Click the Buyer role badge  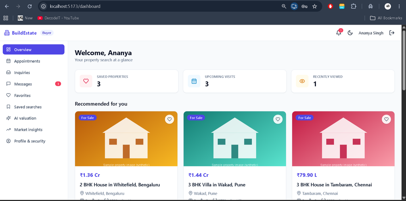click(x=47, y=33)
